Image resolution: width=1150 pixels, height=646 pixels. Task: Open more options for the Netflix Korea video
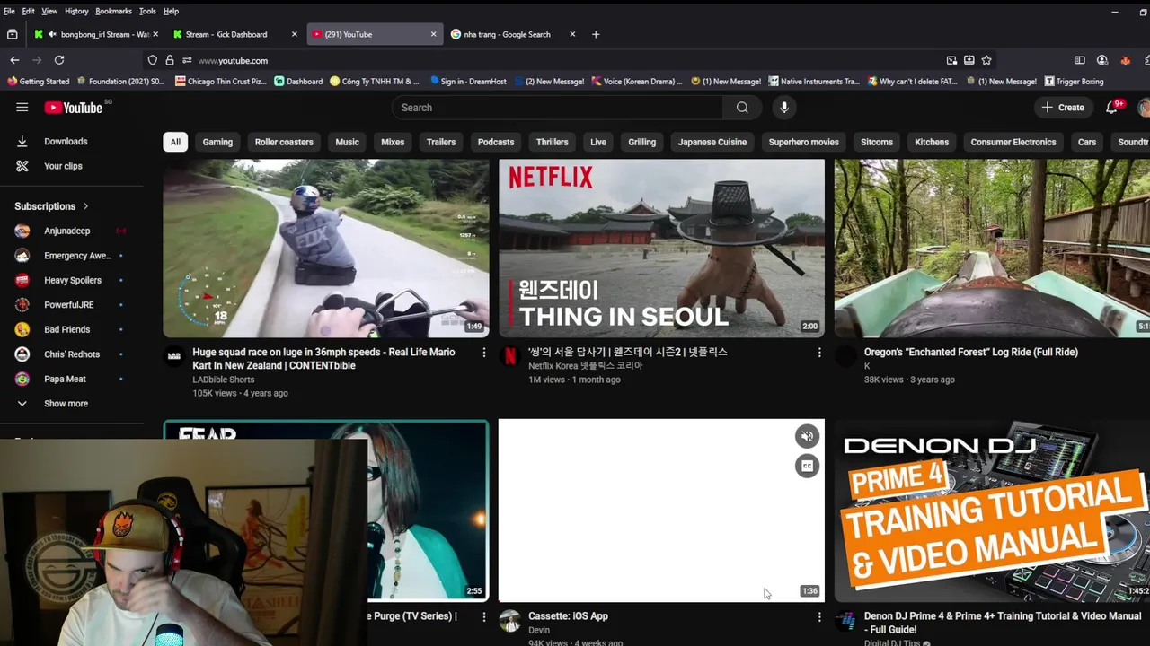coord(818,353)
